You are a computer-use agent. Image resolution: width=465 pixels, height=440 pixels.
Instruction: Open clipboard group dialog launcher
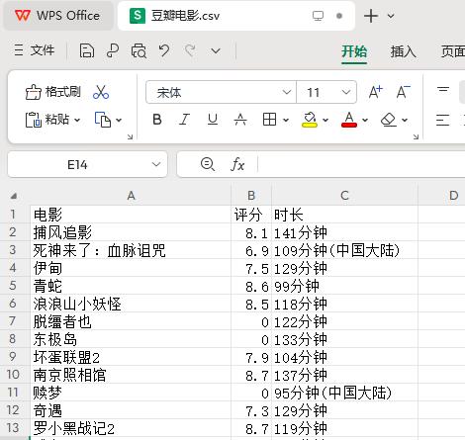(130, 136)
